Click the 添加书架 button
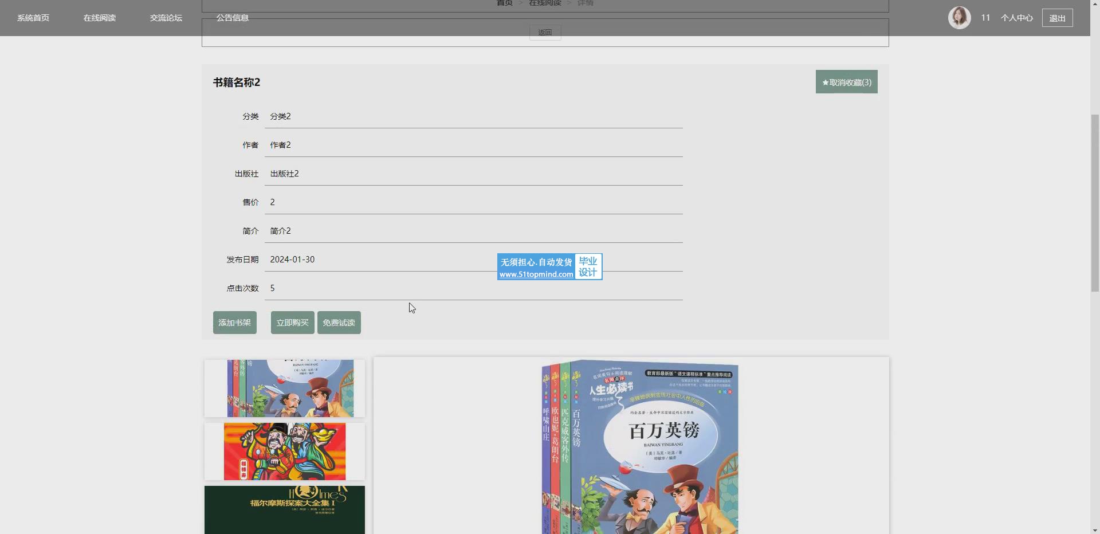Viewport: 1100px width, 534px height. click(x=235, y=323)
